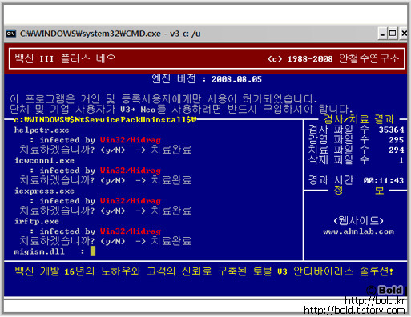
Task: Click the scanned file count '35364'
Action: pos(391,130)
